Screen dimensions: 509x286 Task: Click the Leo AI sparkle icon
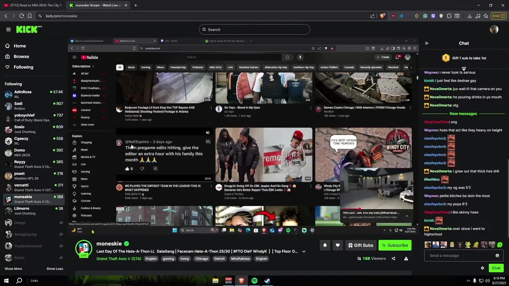click(486, 16)
